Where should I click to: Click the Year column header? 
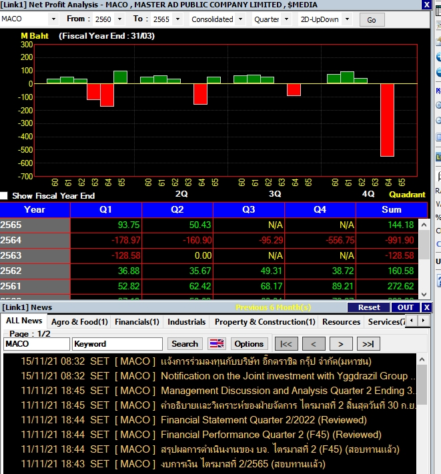tap(35, 210)
